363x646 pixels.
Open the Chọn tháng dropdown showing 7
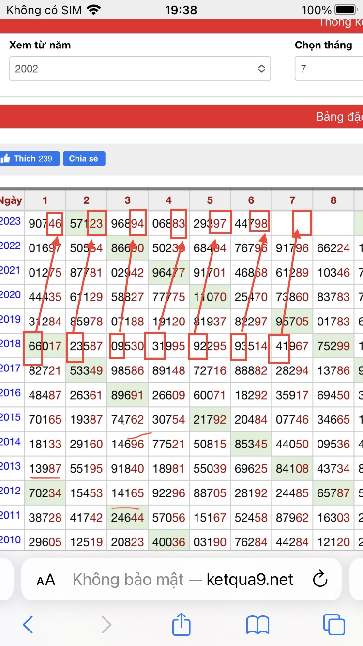[329, 69]
